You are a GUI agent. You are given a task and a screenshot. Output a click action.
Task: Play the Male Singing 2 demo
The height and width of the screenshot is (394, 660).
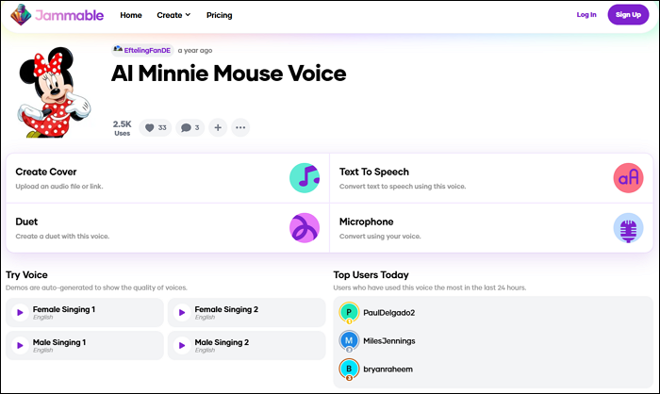click(182, 345)
